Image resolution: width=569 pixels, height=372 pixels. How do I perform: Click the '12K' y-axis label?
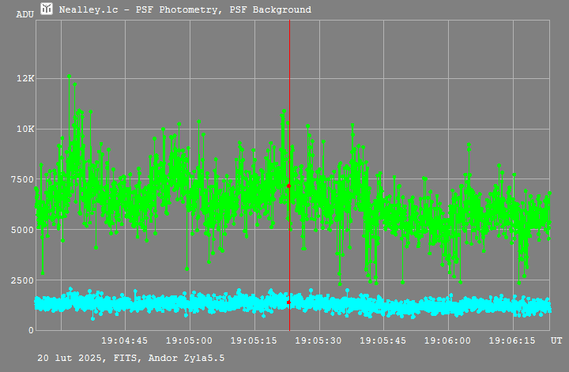click(x=25, y=78)
